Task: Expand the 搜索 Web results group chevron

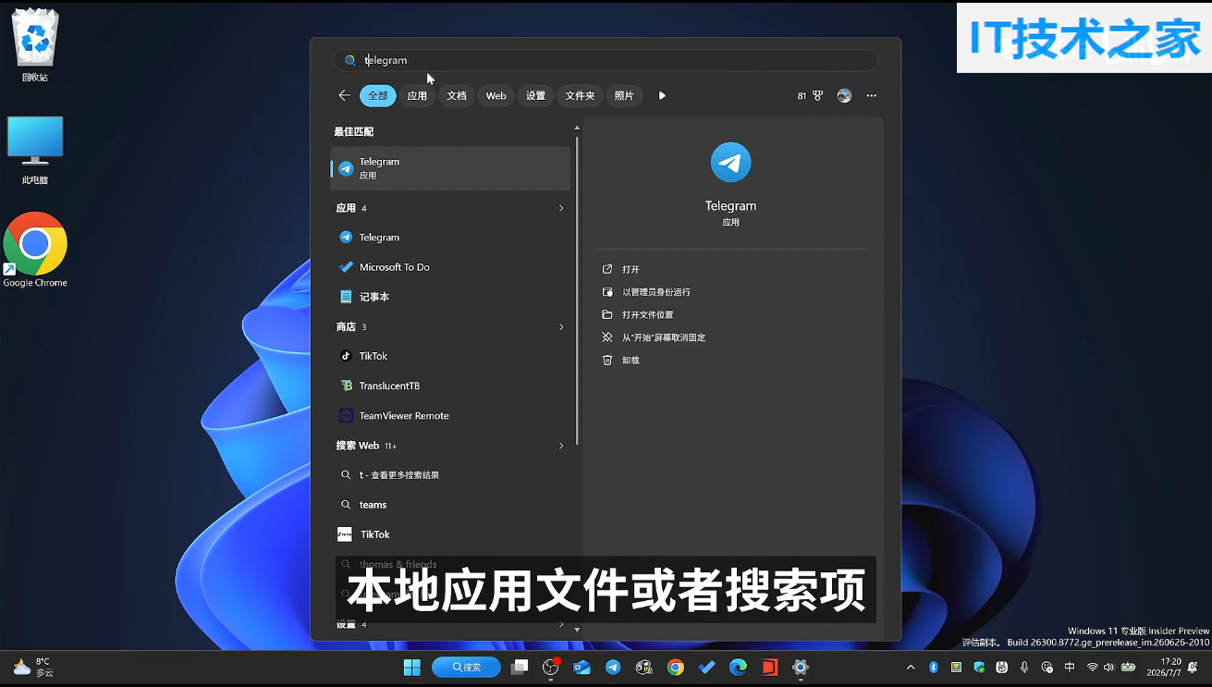Action: (561, 446)
